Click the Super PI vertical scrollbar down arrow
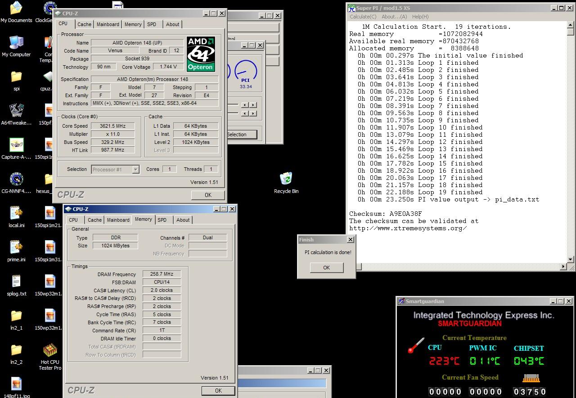576x398 pixels. (x=571, y=259)
